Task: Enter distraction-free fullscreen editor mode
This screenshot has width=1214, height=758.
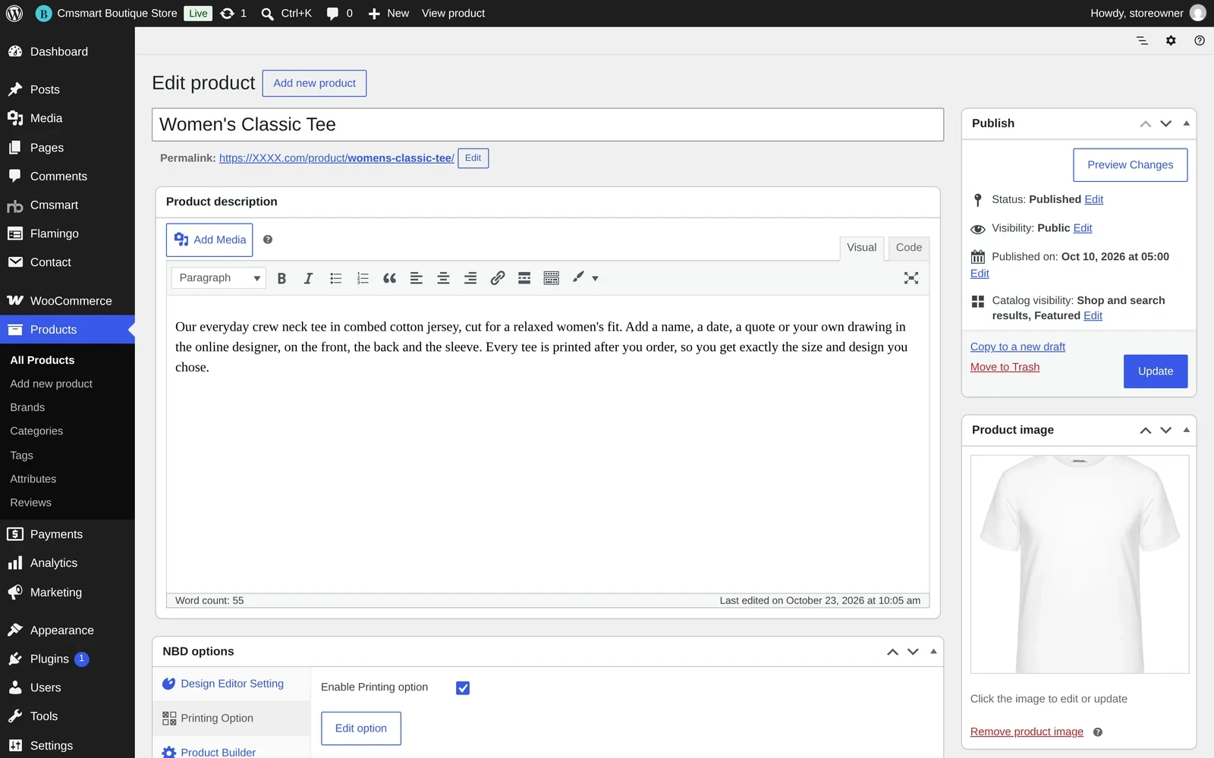Action: (x=911, y=278)
